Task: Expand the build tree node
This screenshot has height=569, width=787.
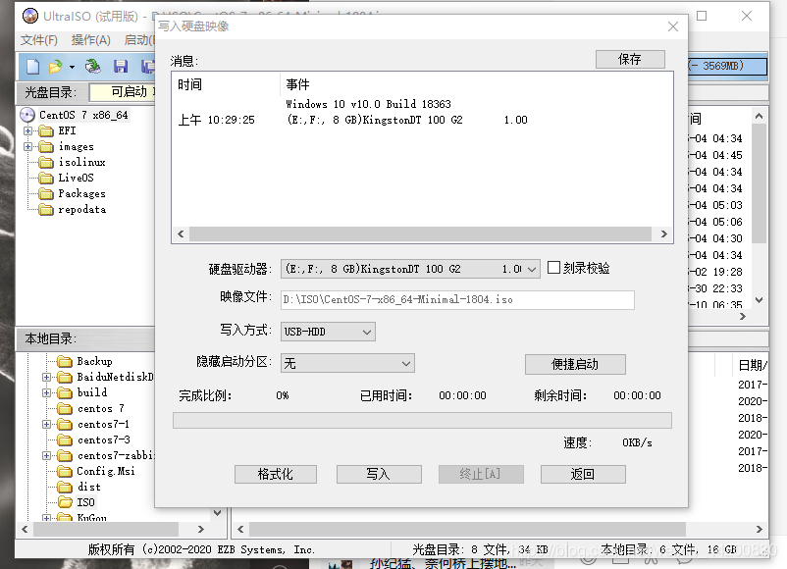Action: point(47,392)
